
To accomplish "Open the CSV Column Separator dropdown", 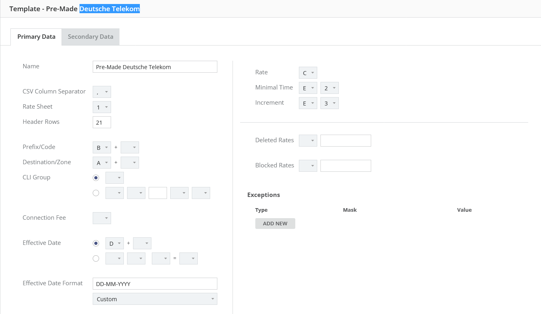I will tap(102, 92).
